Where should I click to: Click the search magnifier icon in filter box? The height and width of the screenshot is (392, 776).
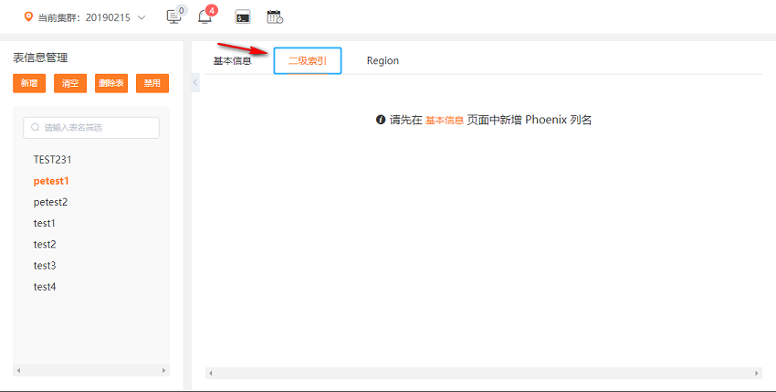[35, 127]
